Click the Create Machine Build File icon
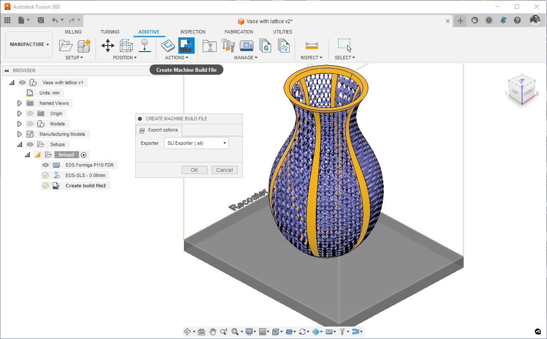This screenshot has height=339, width=547. point(186,45)
